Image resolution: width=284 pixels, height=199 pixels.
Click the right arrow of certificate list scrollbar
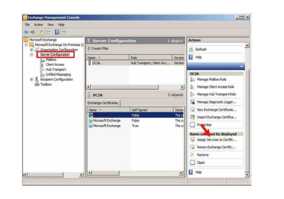pos(181,173)
